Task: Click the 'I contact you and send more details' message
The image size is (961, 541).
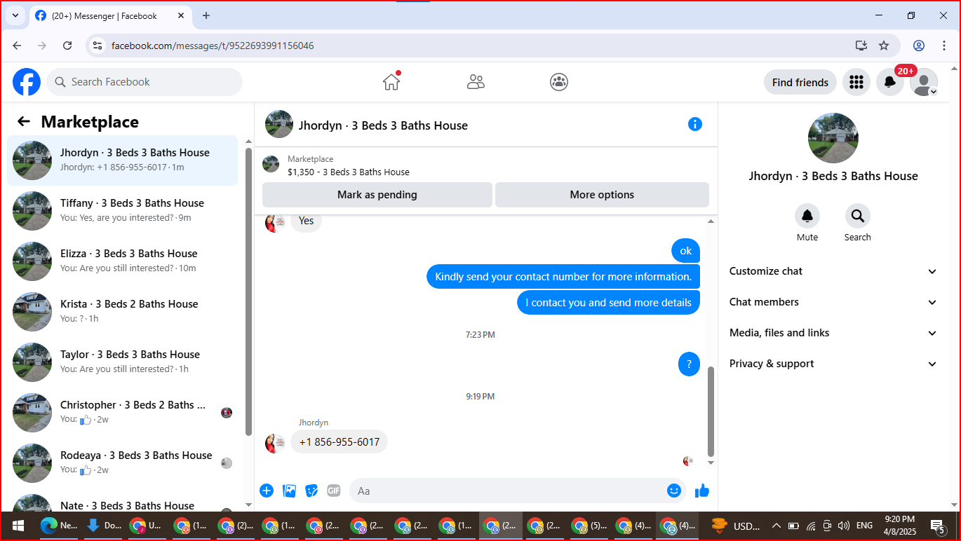Action: (609, 303)
